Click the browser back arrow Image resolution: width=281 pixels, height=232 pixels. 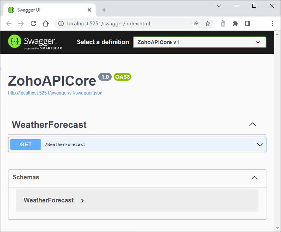click(x=8, y=23)
